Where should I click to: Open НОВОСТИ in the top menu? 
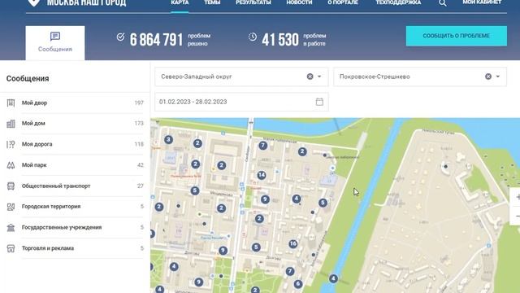click(x=299, y=2)
